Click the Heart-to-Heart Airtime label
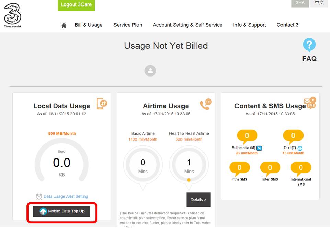Viewport: 330px width, 247px height. [189, 134]
